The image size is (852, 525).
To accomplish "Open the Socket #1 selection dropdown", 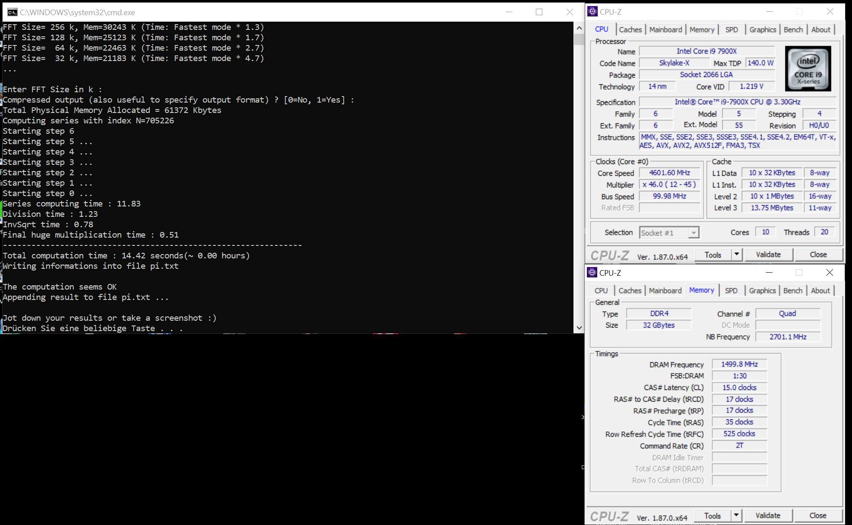I will pyautogui.click(x=693, y=233).
